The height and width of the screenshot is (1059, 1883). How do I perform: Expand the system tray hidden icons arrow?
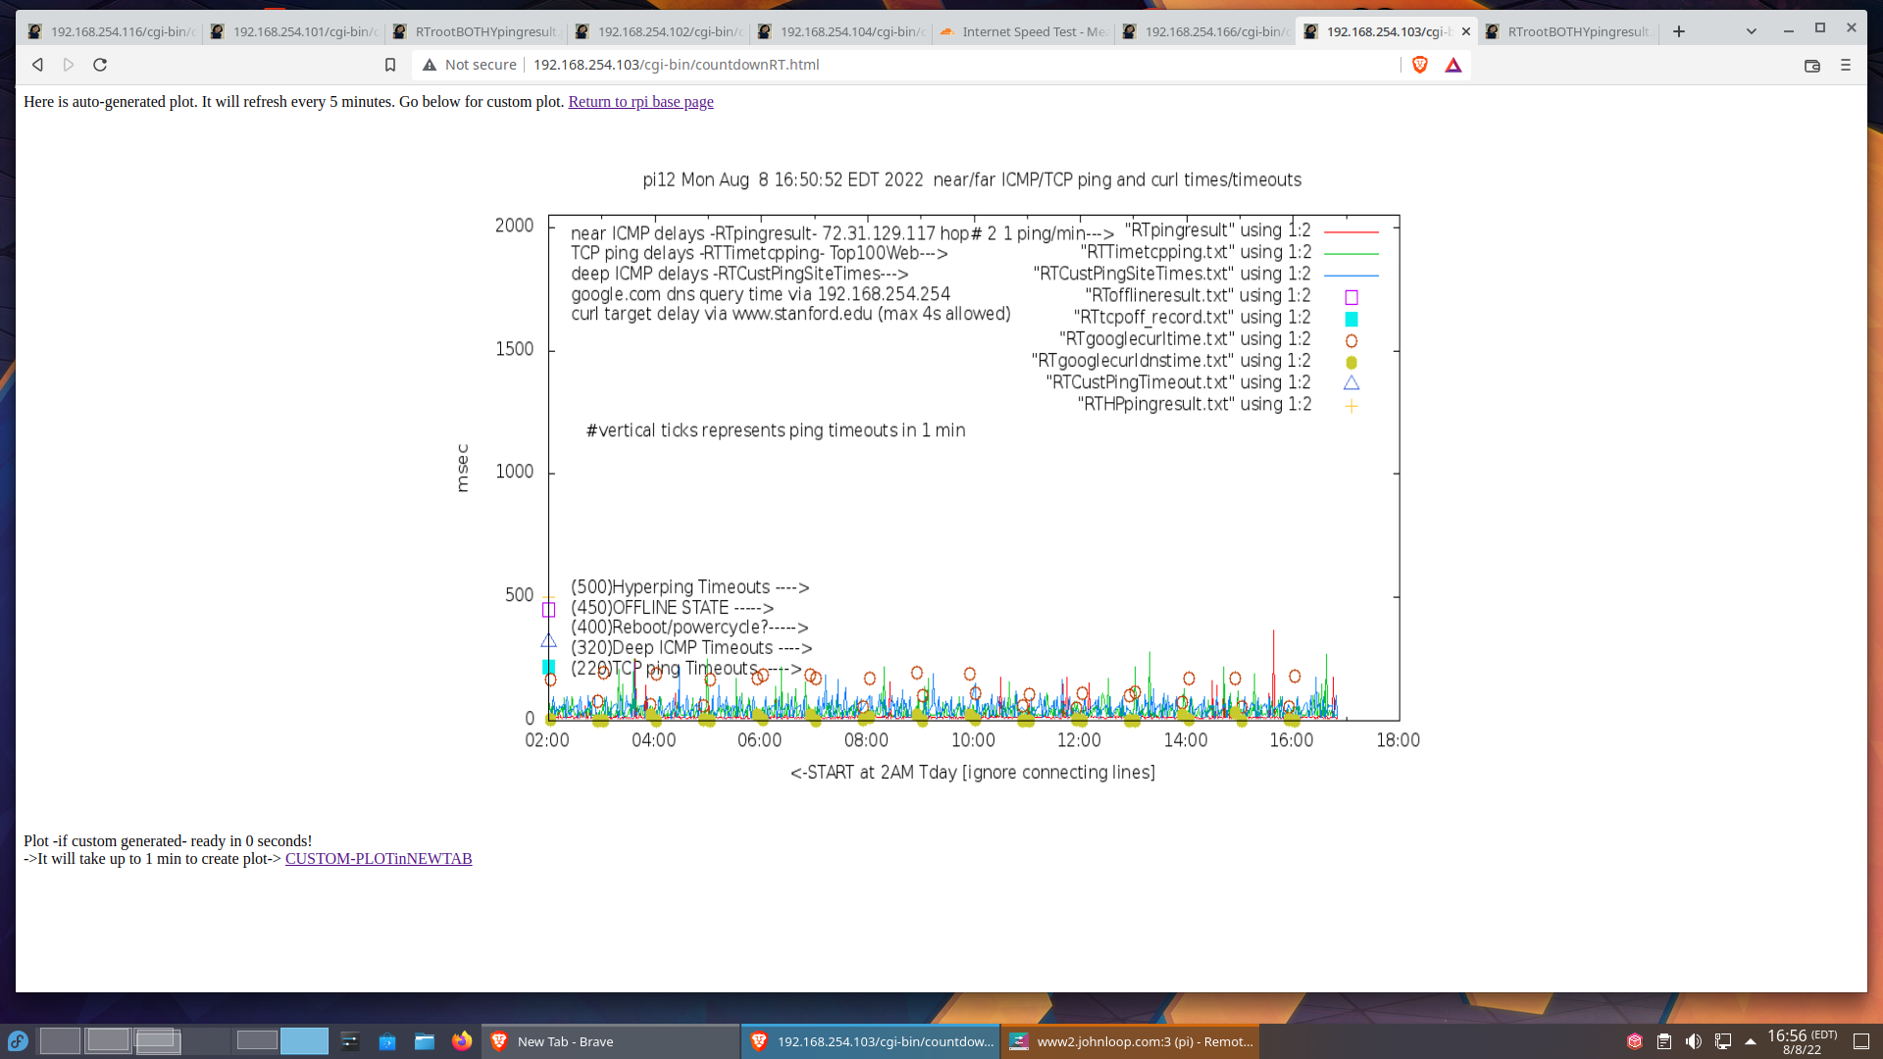click(x=1751, y=1041)
